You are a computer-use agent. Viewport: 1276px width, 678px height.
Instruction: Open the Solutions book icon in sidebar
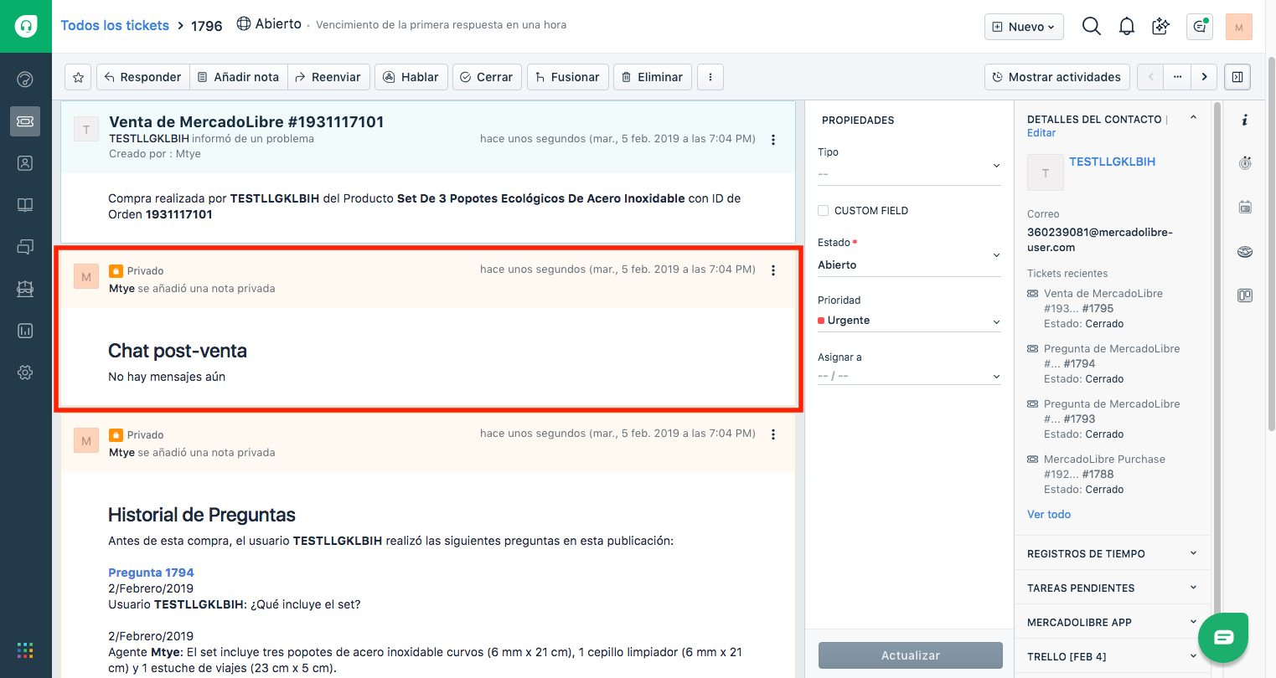(25, 205)
